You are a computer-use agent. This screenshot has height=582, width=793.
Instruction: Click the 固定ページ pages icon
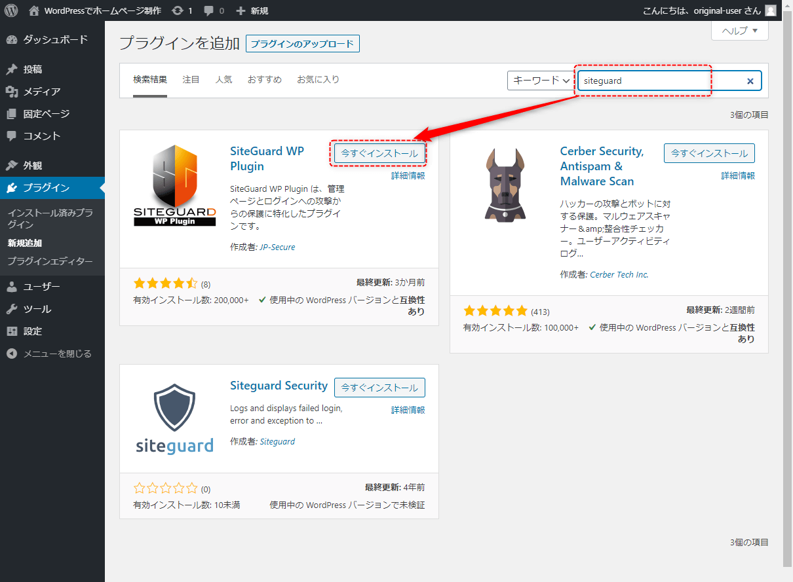[12, 114]
